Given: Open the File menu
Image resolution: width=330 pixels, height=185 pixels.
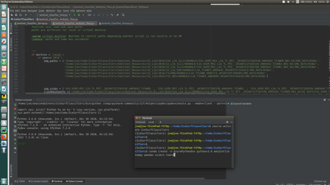Looking at the screenshot, I should click(x=12, y=11).
